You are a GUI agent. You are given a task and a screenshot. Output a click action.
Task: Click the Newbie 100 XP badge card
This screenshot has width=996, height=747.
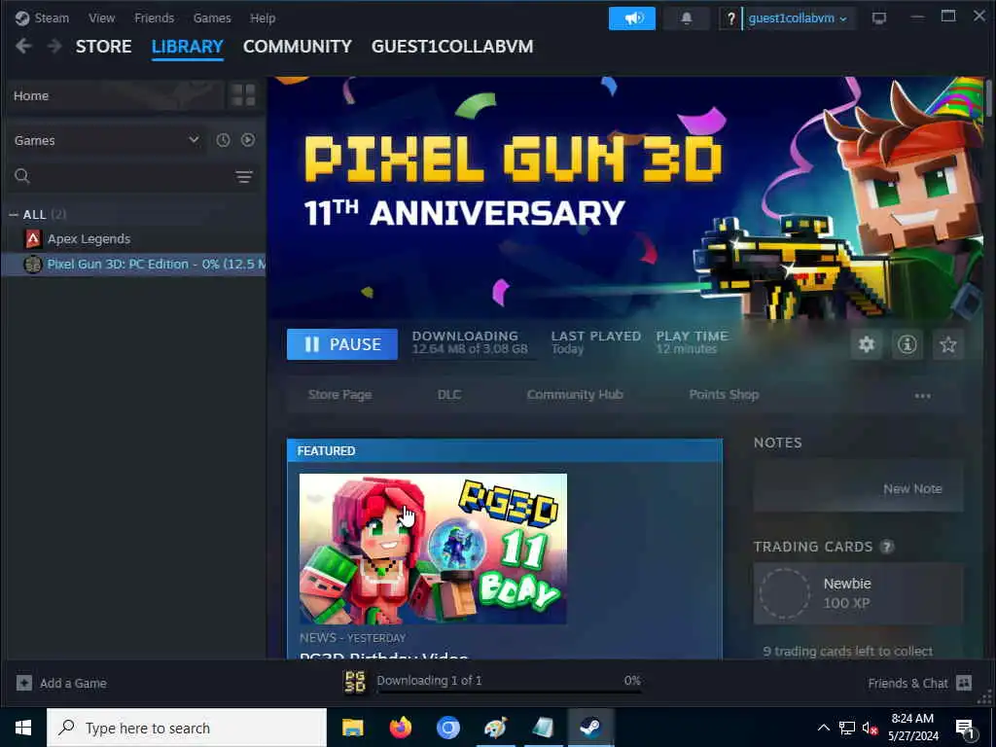[x=858, y=593]
